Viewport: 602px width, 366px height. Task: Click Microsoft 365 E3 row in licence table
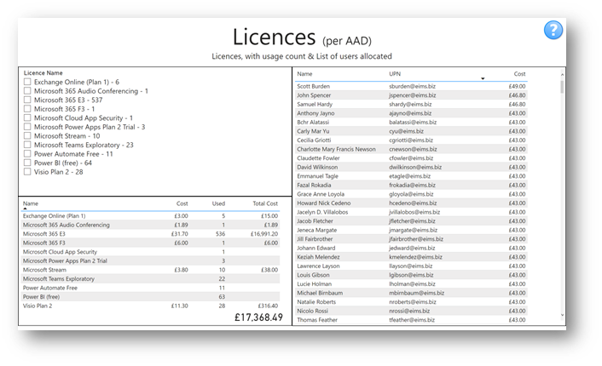(x=150, y=234)
